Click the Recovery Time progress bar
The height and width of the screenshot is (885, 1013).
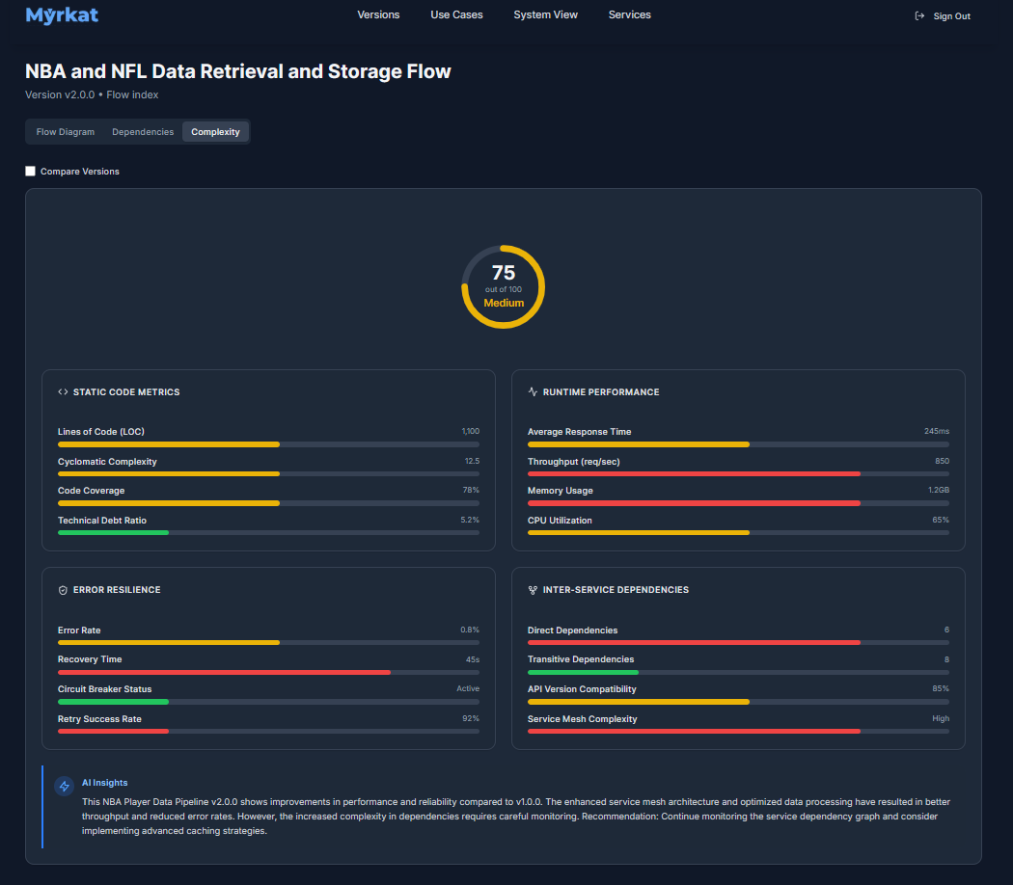[x=269, y=673]
